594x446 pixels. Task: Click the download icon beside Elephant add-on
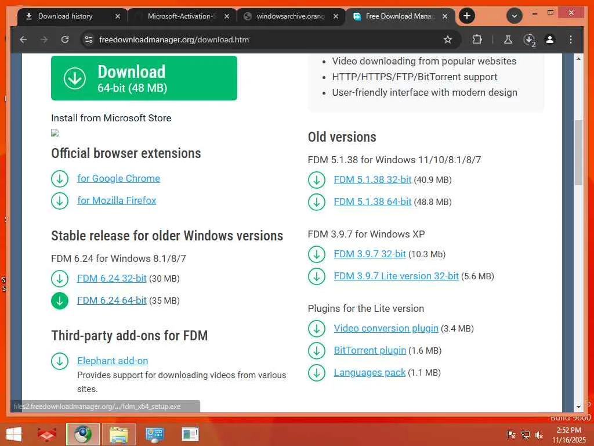60,361
